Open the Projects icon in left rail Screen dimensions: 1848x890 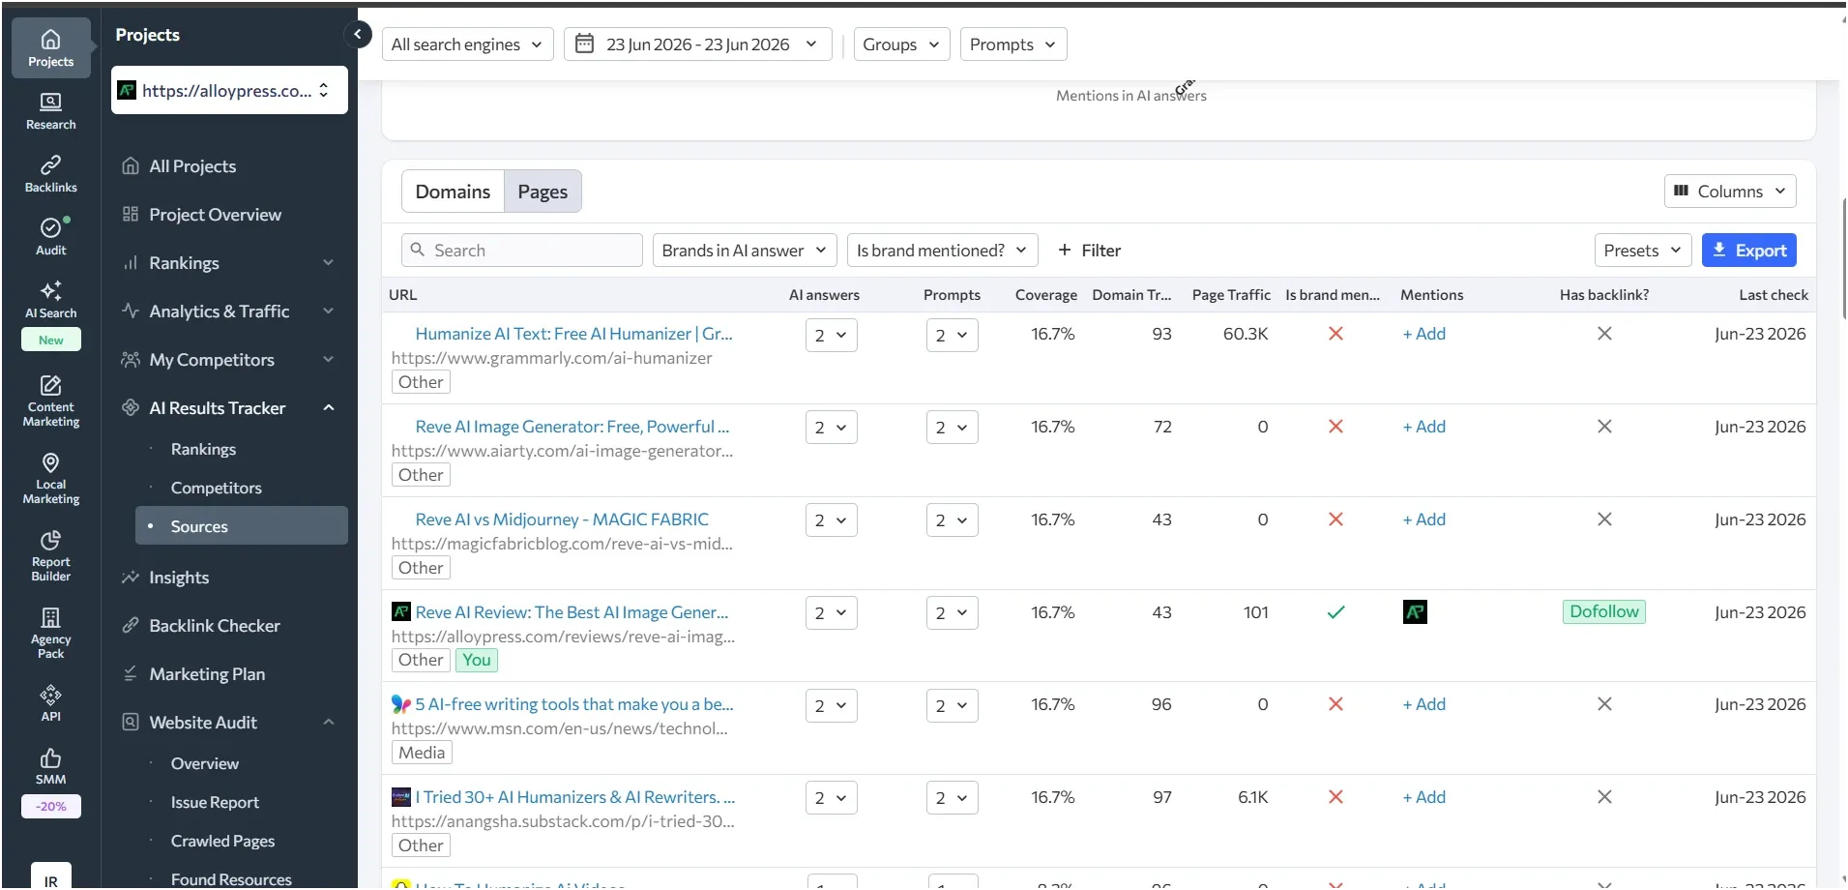tap(50, 47)
